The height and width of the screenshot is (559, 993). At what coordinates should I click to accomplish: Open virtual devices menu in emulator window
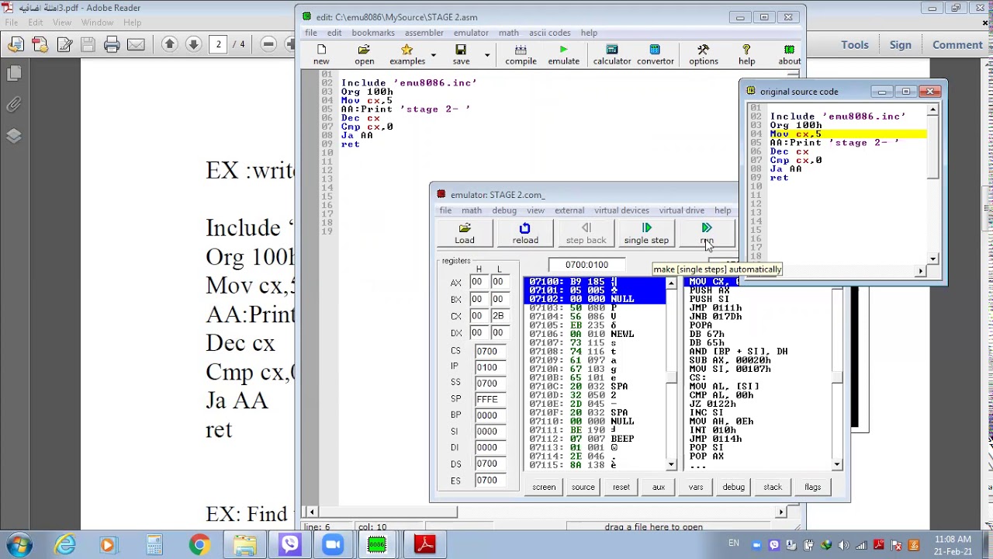pyautogui.click(x=621, y=210)
